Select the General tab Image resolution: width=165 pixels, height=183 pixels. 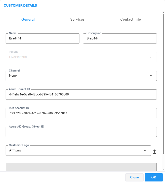[28, 20]
